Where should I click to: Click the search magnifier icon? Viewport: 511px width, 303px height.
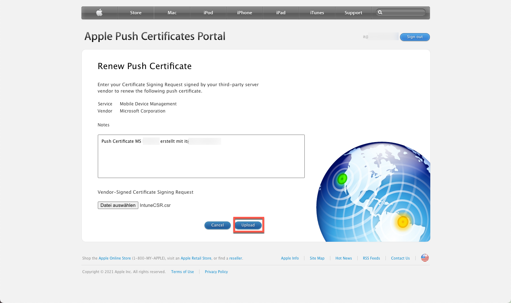point(380,12)
